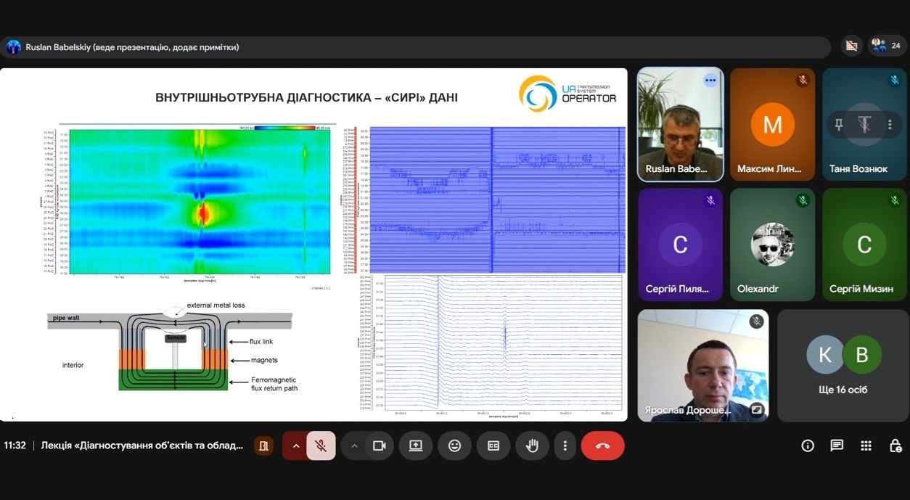Click the UA Transmission System Operator logo

tap(567, 94)
